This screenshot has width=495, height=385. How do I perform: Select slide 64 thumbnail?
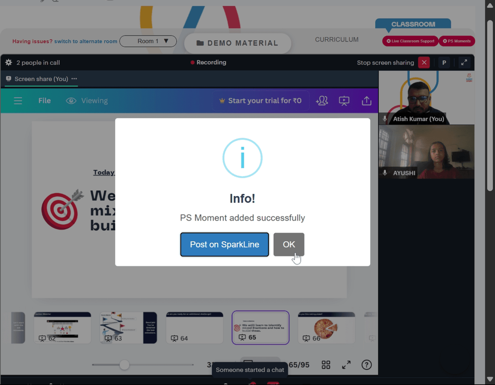(x=195, y=328)
